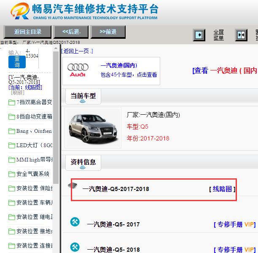
Task: Select tree item 安全气囊系统 text
Action: (x=33, y=174)
